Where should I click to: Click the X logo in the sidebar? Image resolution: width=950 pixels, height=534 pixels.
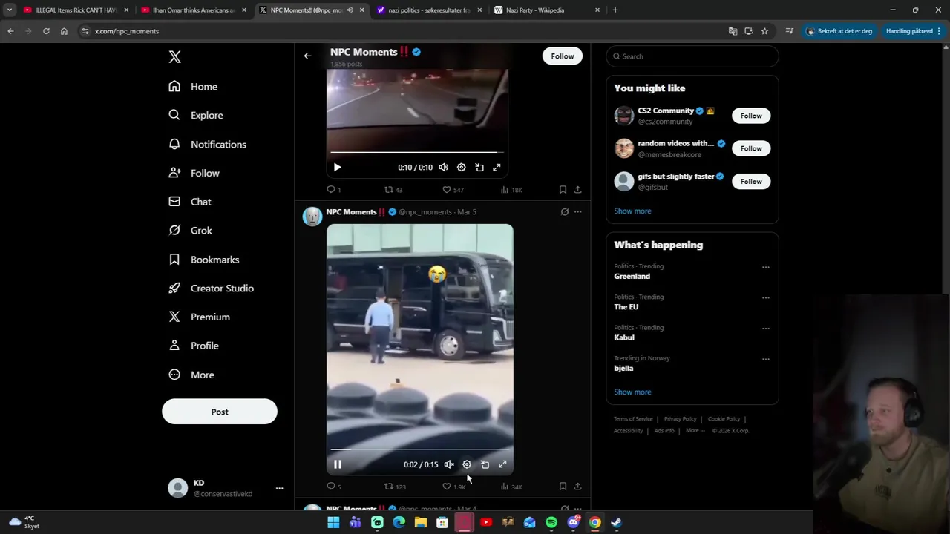click(x=174, y=57)
